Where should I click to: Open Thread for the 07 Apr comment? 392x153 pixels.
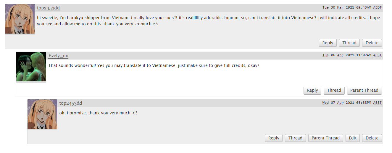coord(295,138)
